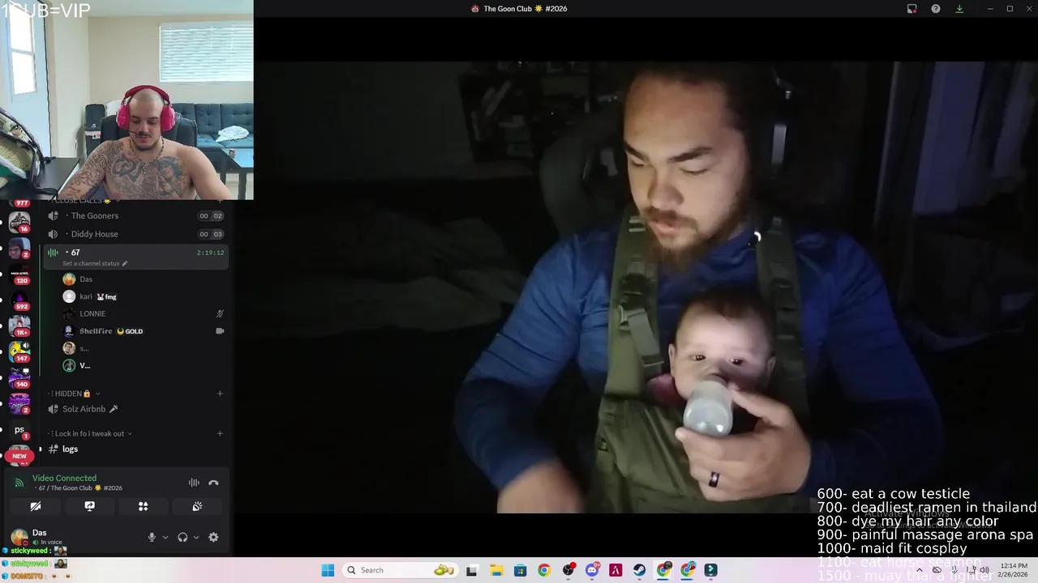The height and width of the screenshot is (583, 1038).
Task: Toggle camera off in voice panel
Action: (x=36, y=506)
